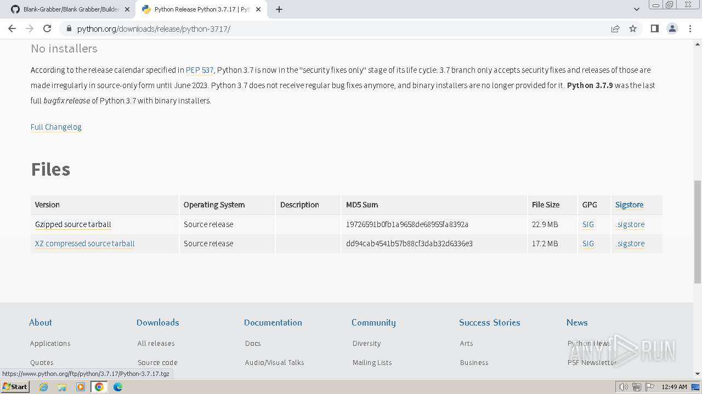Open the Action Center flag icon
Screen dimensions: 702x394
pos(649,387)
